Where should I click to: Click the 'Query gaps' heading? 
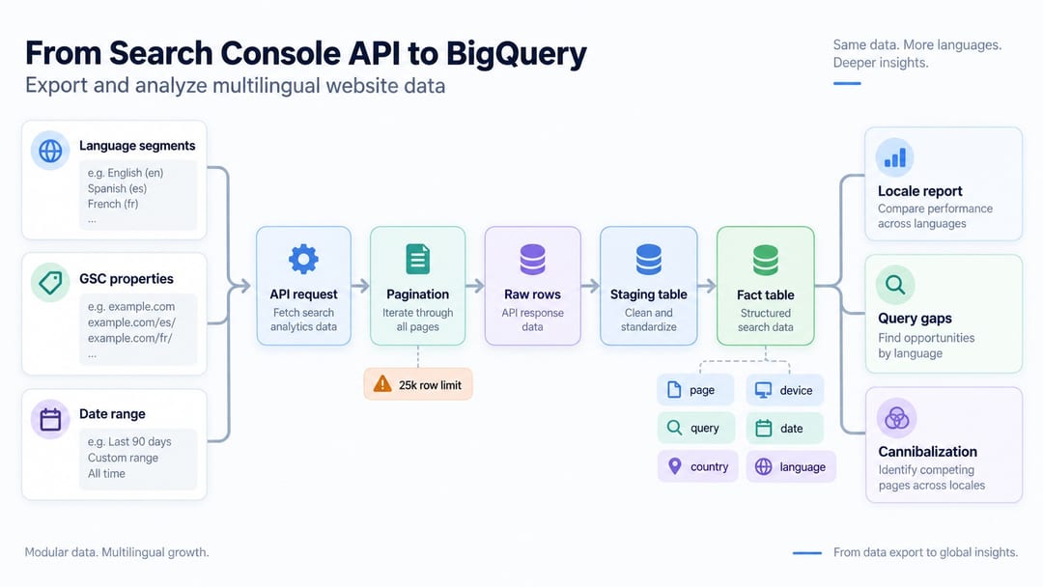tap(915, 319)
